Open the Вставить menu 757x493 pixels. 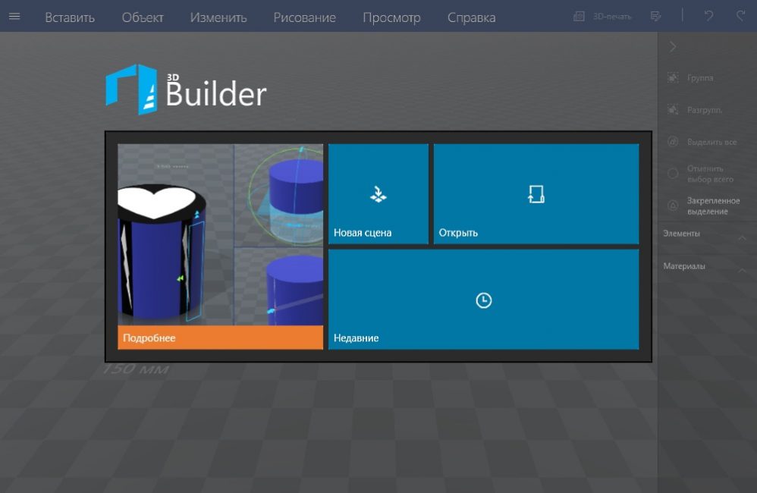pos(70,17)
